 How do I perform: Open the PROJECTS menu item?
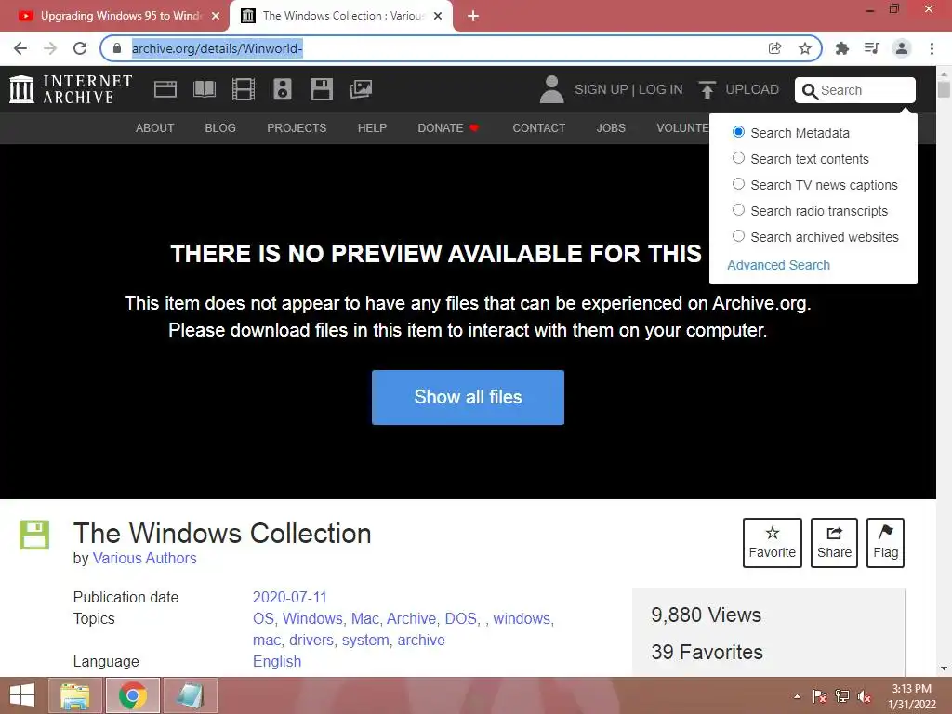point(297,128)
